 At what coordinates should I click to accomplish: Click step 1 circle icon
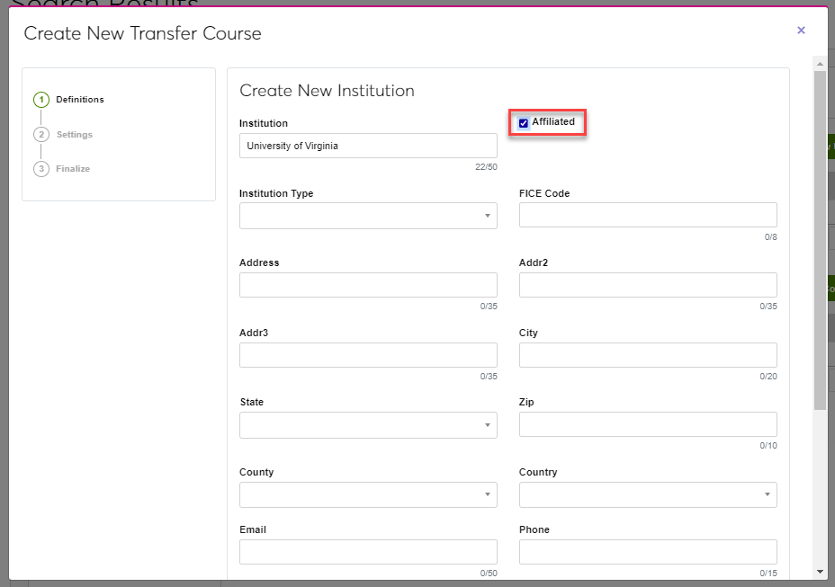[x=40, y=100]
